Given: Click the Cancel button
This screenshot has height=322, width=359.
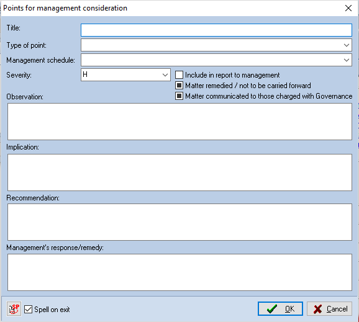Looking at the screenshot, I should point(329,309).
